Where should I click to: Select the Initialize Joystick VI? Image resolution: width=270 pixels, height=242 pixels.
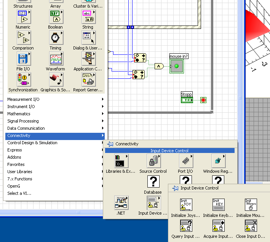pos(186,205)
